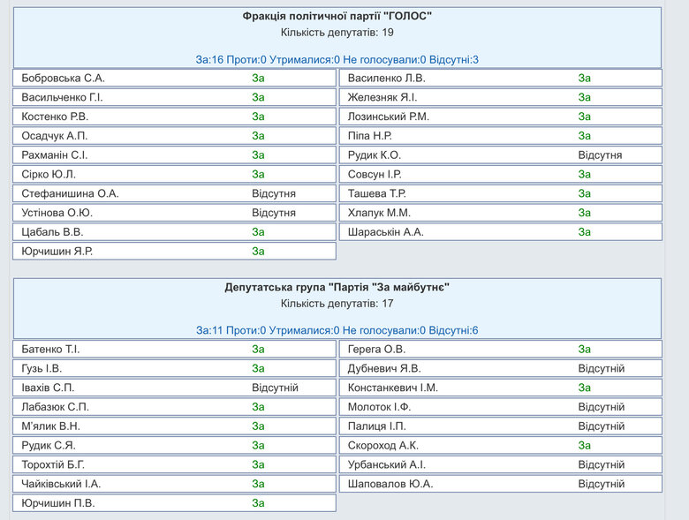Image resolution: width=689 pixels, height=520 pixels.
Task: Click the green 'За' vote for Юрчишин П.В.
Action: pyautogui.click(x=258, y=503)
